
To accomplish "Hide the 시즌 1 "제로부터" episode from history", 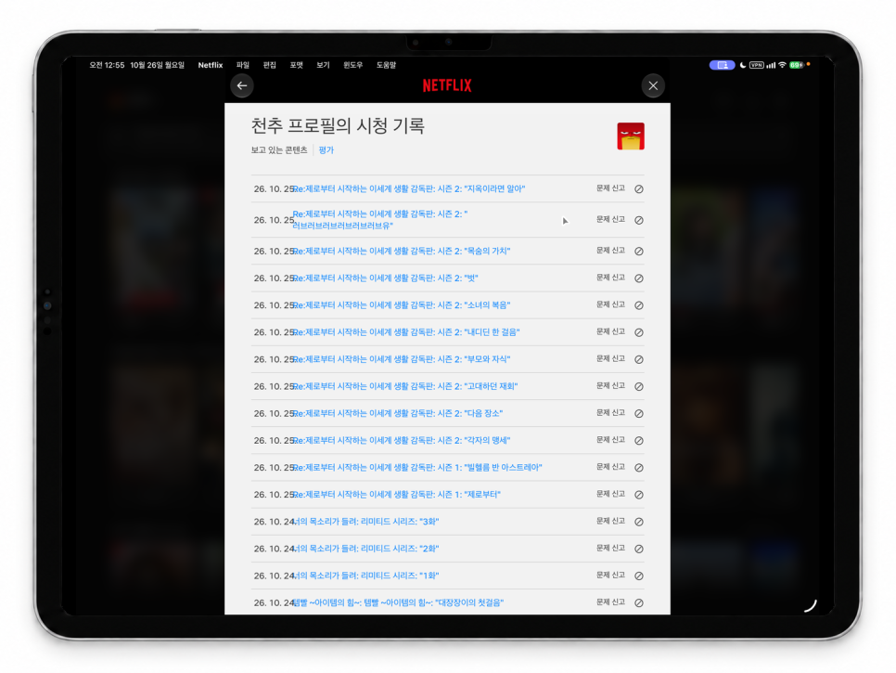I will [639, 495].
